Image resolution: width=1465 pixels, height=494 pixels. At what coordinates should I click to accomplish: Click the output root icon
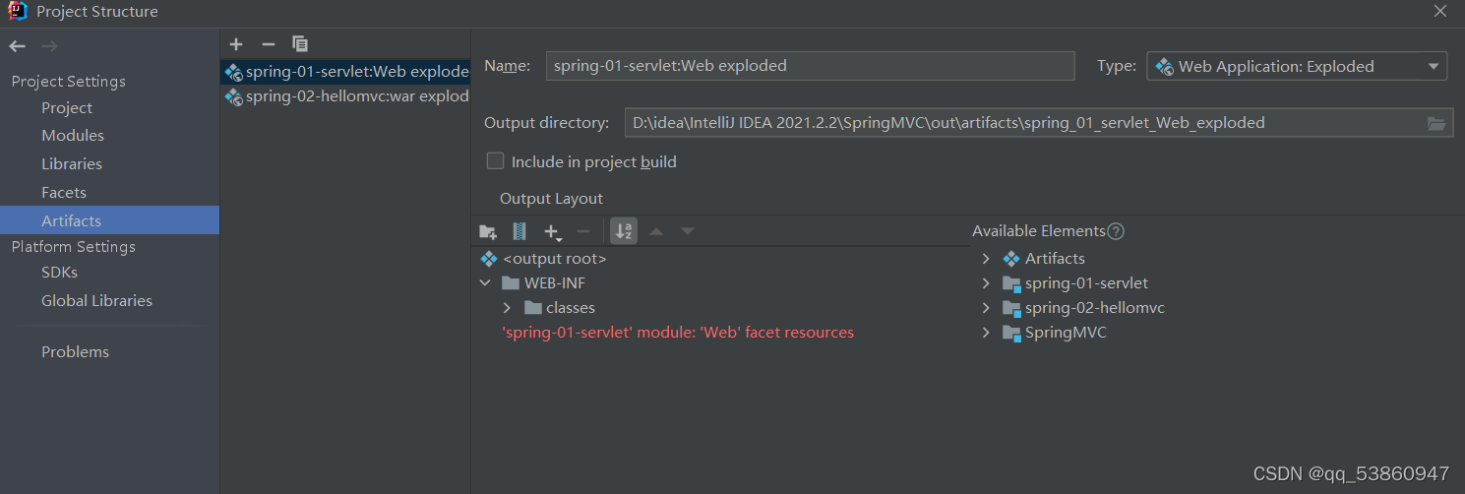[489, 259]
